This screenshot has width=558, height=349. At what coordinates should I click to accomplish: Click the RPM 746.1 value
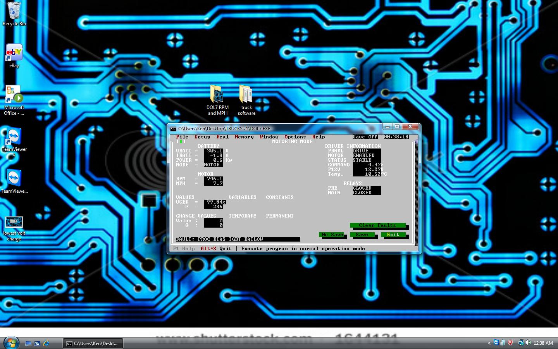(x=213, y=179)
